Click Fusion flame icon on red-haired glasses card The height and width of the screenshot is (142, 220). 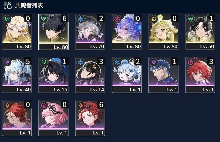[x=7, y=105]
